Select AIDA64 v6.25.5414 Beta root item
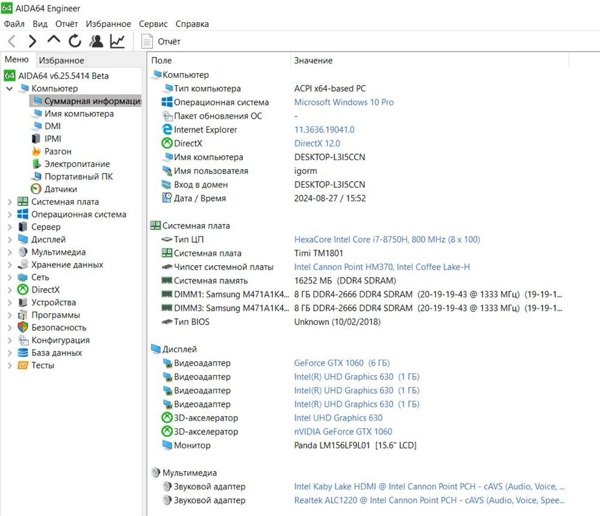This screenshot has width=600, height=516. [56, 76]
